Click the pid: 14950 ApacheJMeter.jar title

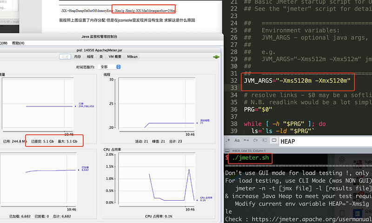100,50
